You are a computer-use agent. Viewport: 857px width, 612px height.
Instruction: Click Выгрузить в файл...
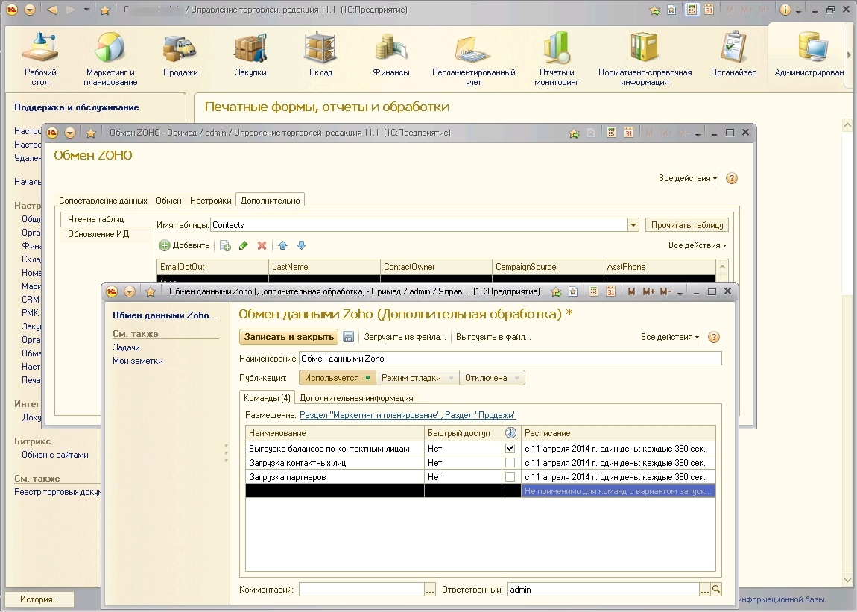[493, 337]
